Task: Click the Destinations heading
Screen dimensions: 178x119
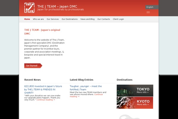Action: click(125, 80)
